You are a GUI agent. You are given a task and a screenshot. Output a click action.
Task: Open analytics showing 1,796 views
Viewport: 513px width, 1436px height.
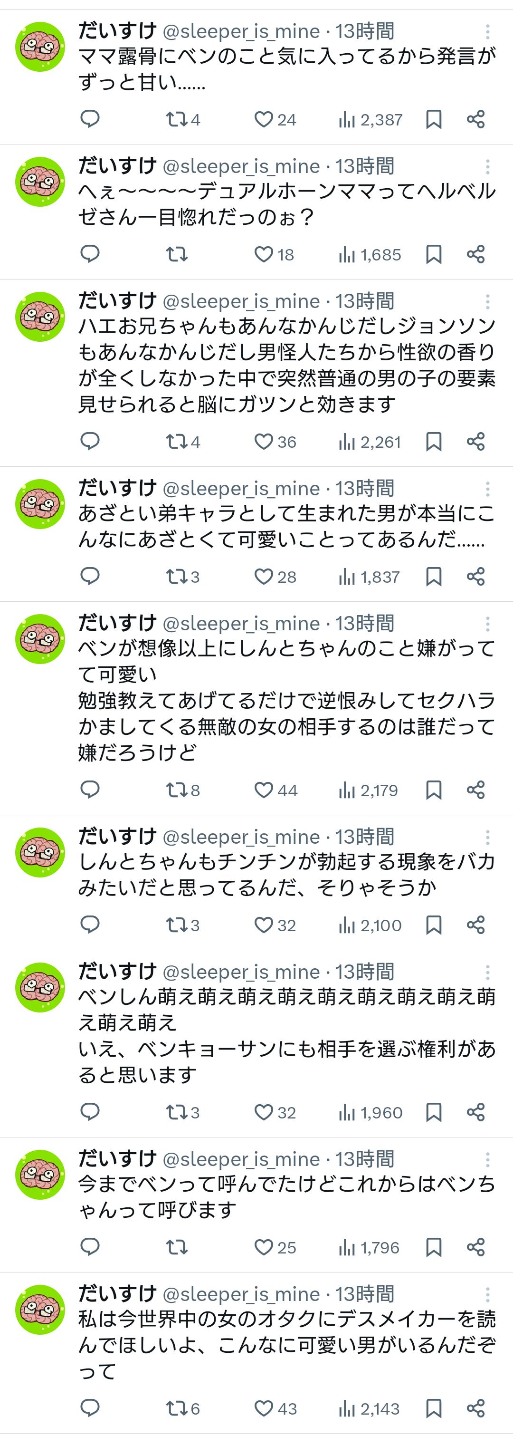tap(369, 1247)
